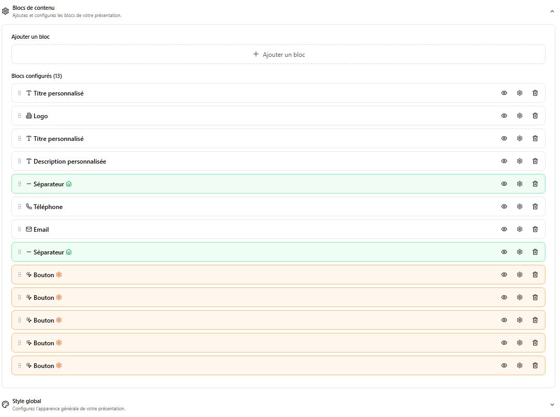Click the Email block's gear icon

tap(520, 229)
